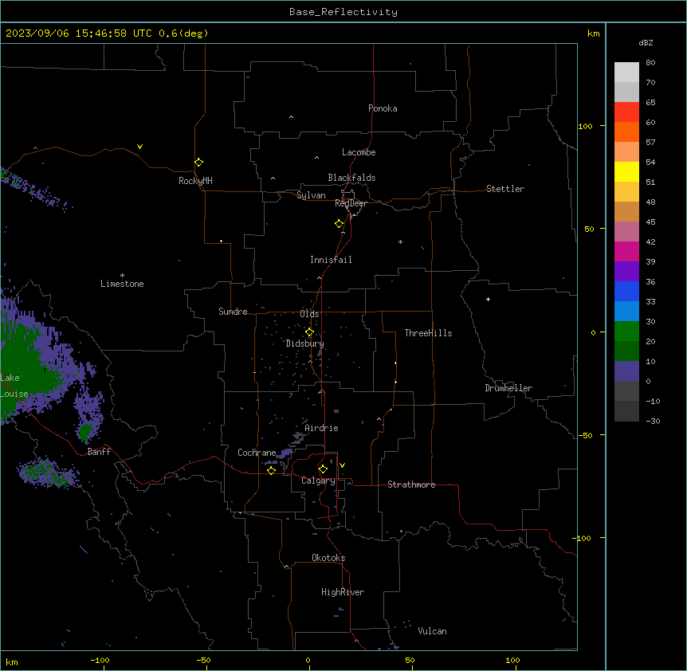Viewport: 687px width, 671px height.
Task: Select the 80 value in dBZ legend
Action: click(x=650, y=63)
